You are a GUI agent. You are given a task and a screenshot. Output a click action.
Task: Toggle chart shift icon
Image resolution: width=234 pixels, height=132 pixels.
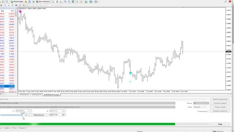81,1
